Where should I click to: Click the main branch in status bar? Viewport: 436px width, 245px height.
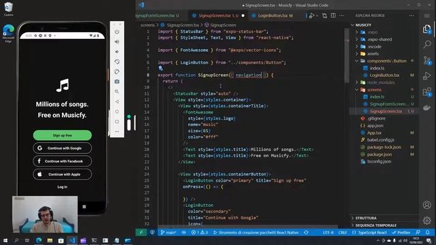pyautogui.click(x=168, y=232)
